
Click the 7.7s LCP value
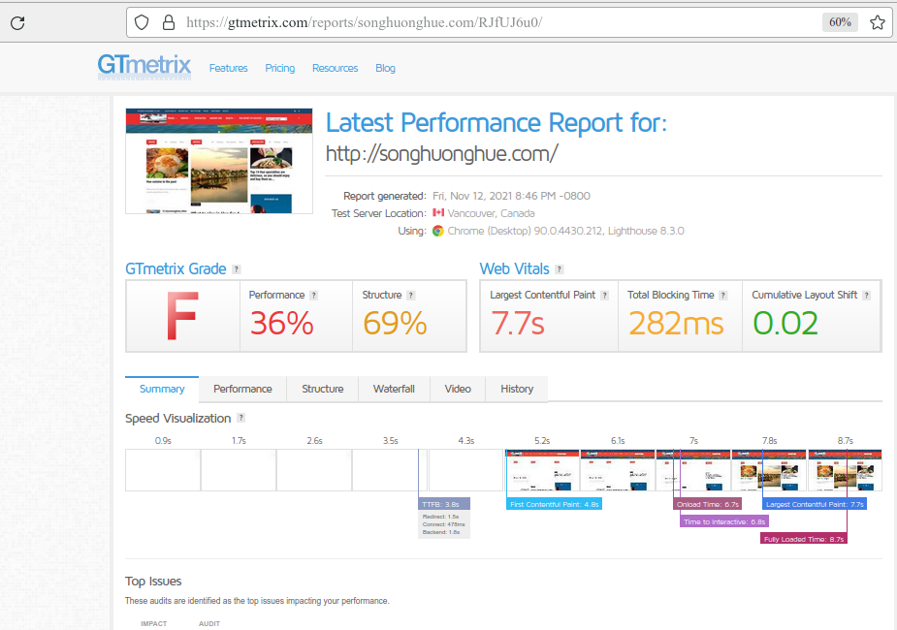518,323
